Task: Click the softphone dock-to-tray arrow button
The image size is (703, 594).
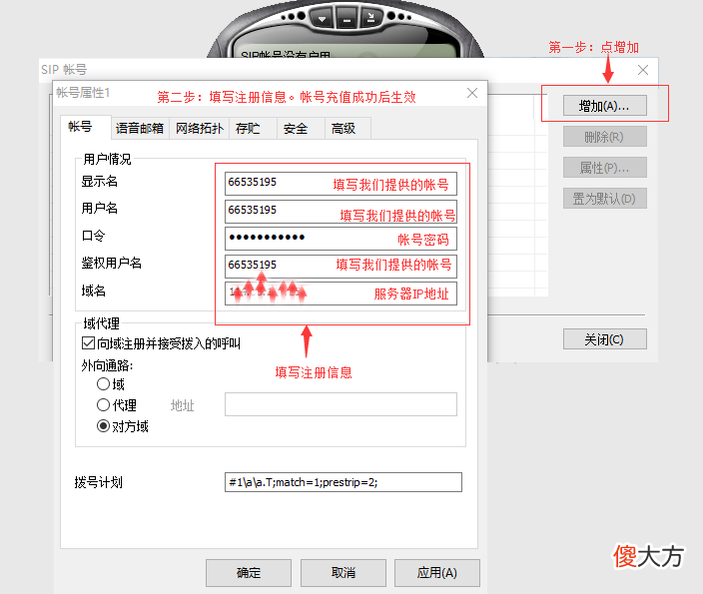Action: pos(370,18)
